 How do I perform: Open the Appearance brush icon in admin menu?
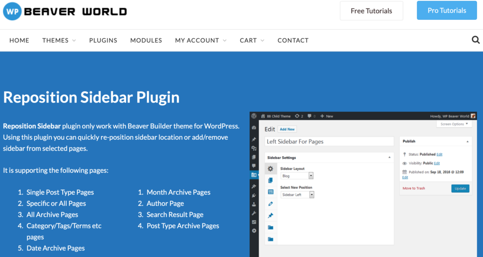(x=254, y=186)
